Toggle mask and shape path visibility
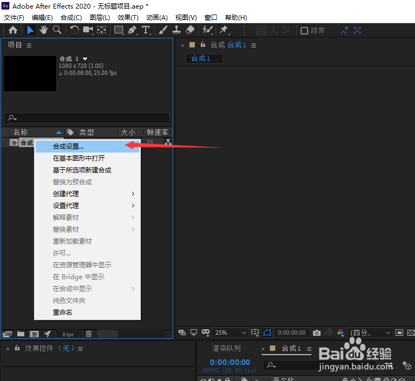The height and width of the screenshot is (381, 415). 267,332
